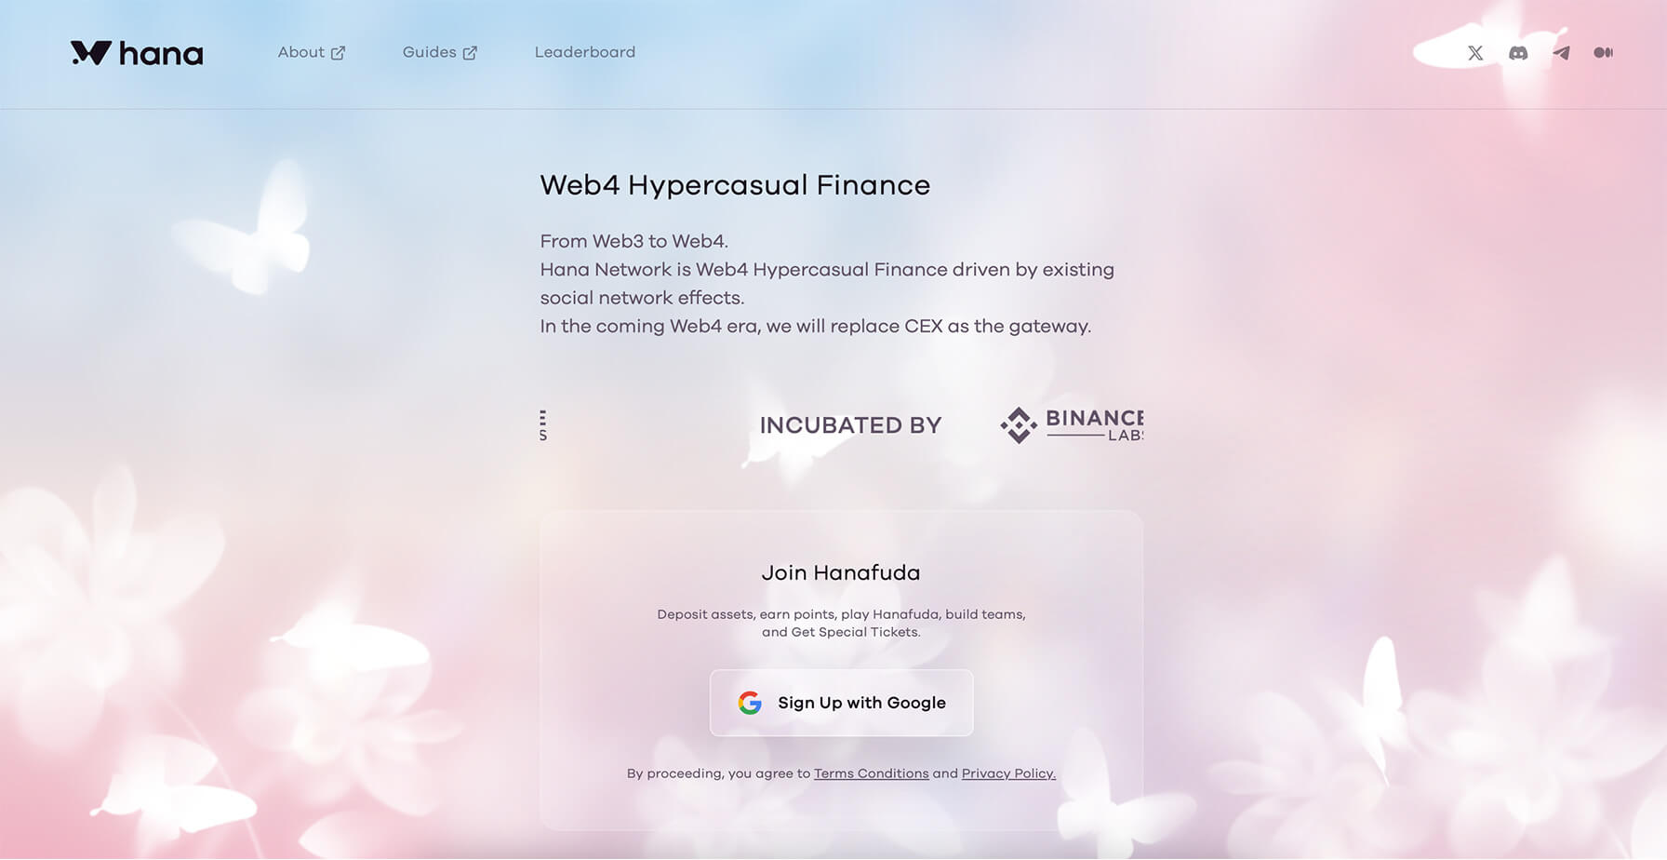Image resolution: width=1667 pixels, height=860 pixels.
Task: Open the Leaderboard navigation item
Action: click(584, 52)
